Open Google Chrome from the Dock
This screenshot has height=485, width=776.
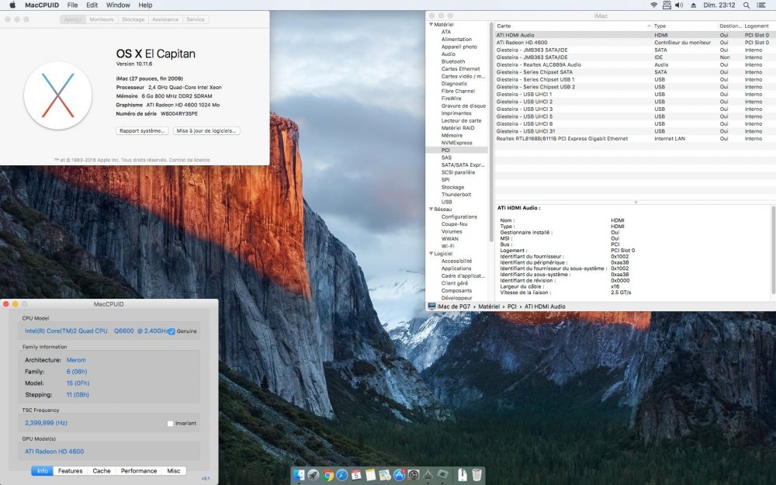[327, 475]
